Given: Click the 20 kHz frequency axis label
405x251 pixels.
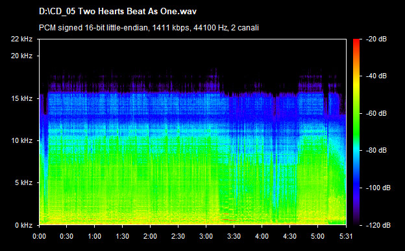Looking at the screenshot, I should (x=21, y=56).
